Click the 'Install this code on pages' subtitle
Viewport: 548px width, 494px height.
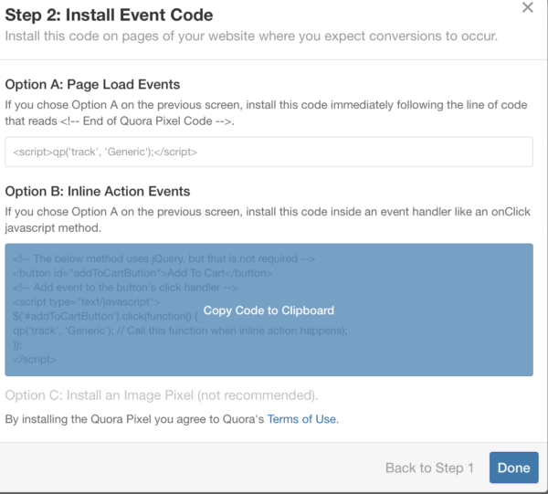click(251, 36)
